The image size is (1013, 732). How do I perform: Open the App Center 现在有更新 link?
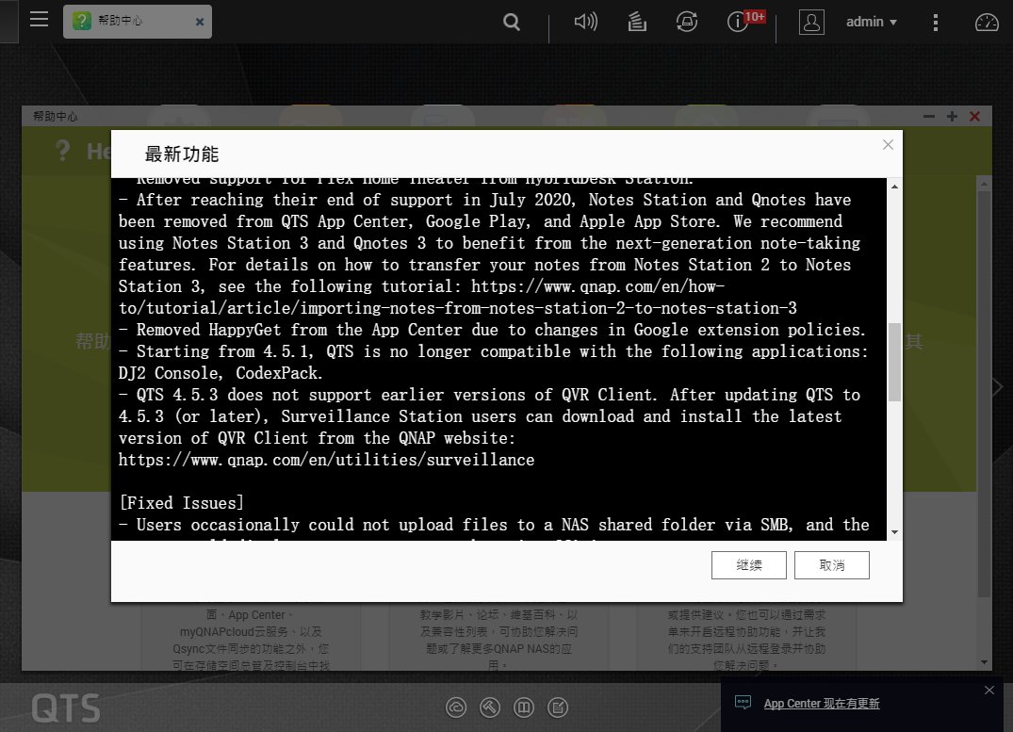pos(822,704)
